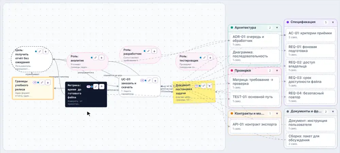
Task: Click the purple dot of 'Спецификация' header
Action: [x=288, y=22]
